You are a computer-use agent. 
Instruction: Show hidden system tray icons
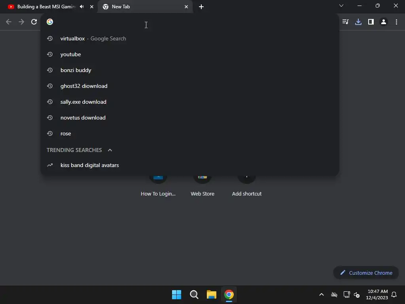pos(322,294)
